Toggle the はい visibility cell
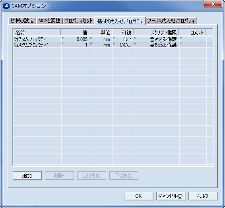 [123, 39]
